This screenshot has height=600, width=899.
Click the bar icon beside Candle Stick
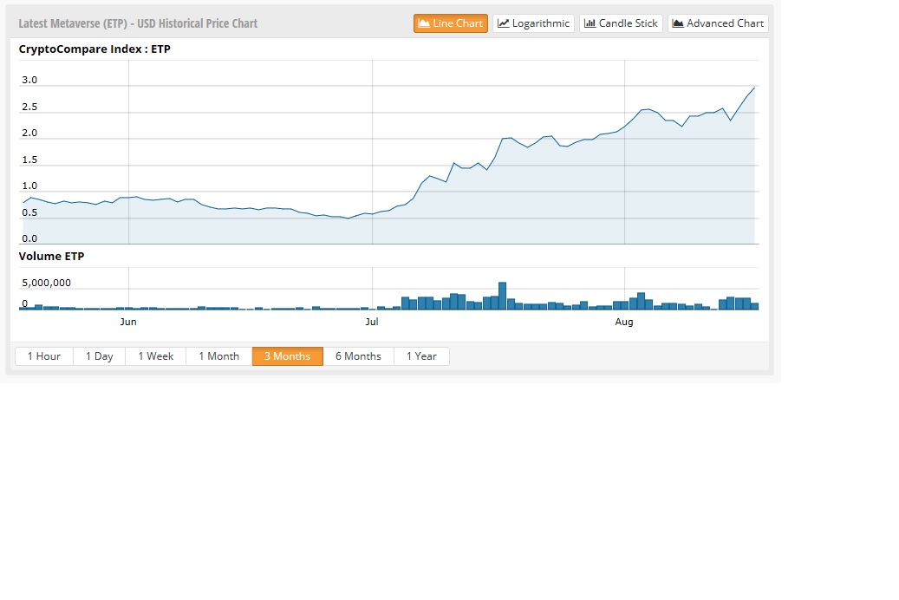click(x=590, y=23)
